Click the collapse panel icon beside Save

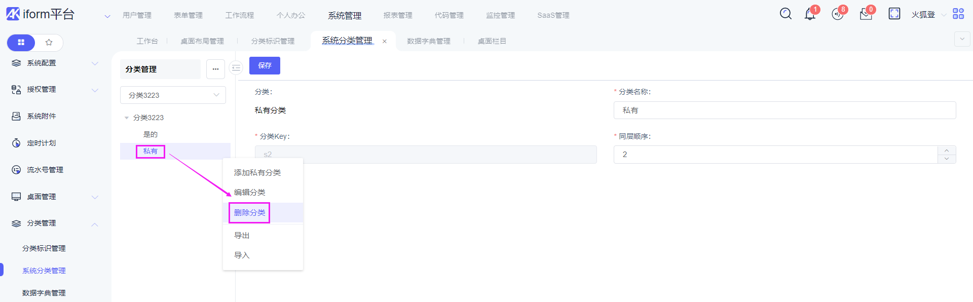click(x=236, y=68)
